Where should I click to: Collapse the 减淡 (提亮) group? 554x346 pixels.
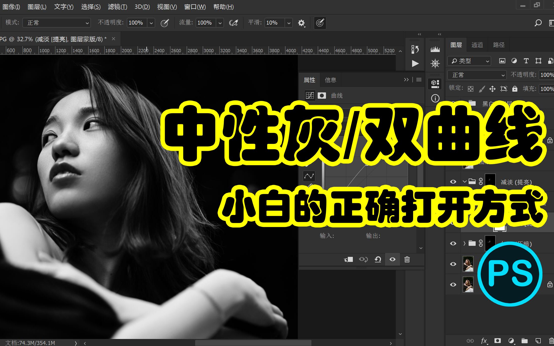coord(465,181)
